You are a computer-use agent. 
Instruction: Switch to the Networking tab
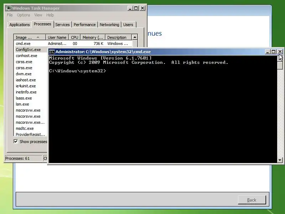109,25
